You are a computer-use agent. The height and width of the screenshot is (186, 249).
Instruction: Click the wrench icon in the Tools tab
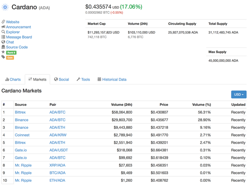79,79
